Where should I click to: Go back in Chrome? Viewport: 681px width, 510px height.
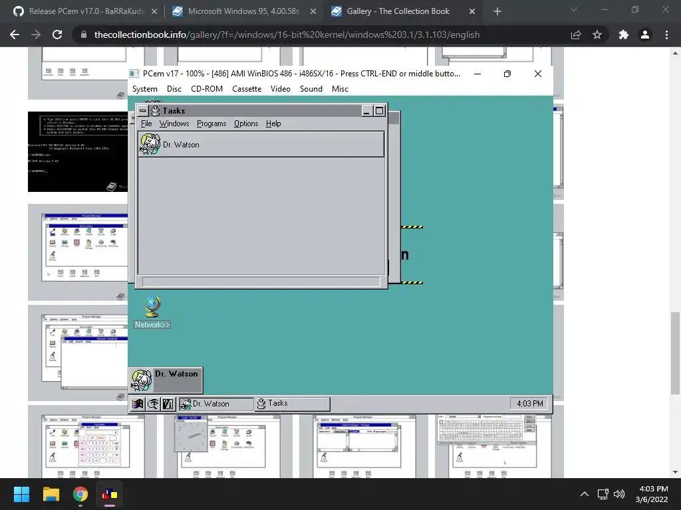[15, 35]
